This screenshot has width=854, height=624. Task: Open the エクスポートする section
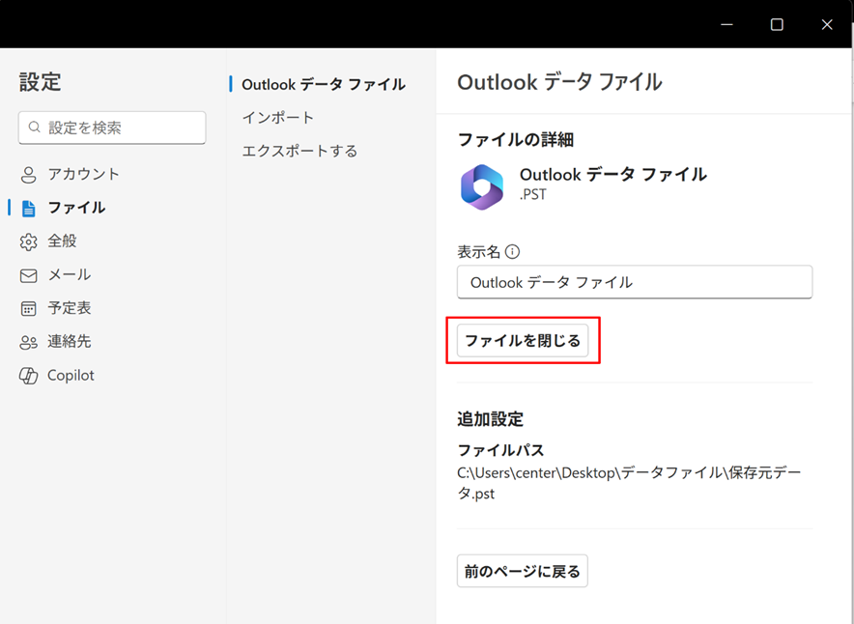pos(299,151)
